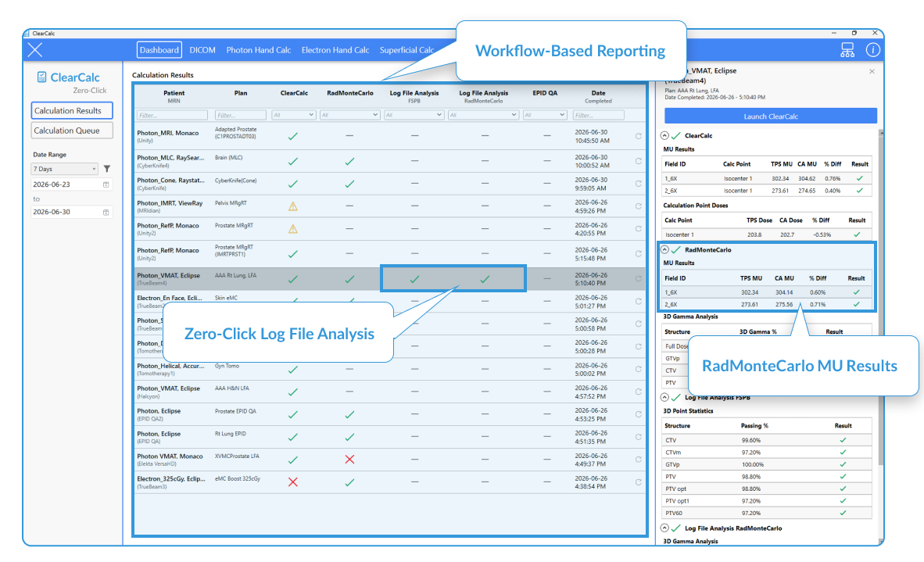Open the network connections icon in header
Screen dimensions: 924x562
[847, 50]
